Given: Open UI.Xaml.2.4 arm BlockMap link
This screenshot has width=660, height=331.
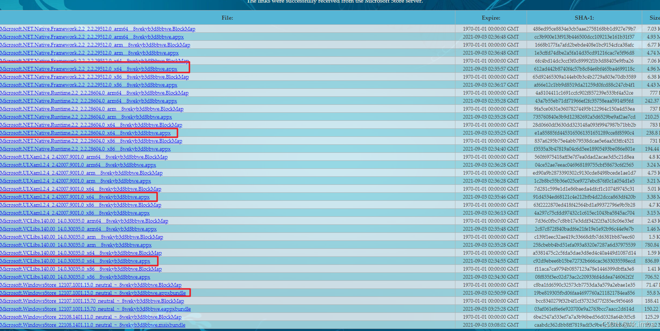Looking at the screenshot, I should click(81, 173).
